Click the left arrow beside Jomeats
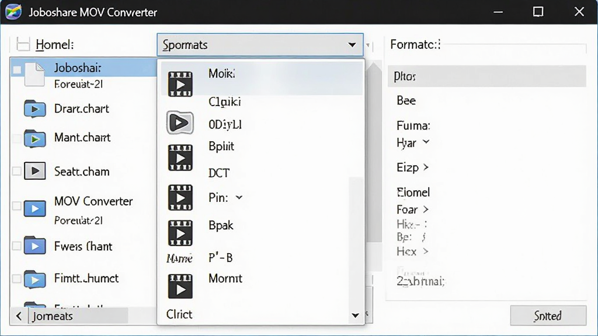 point(19,316)
